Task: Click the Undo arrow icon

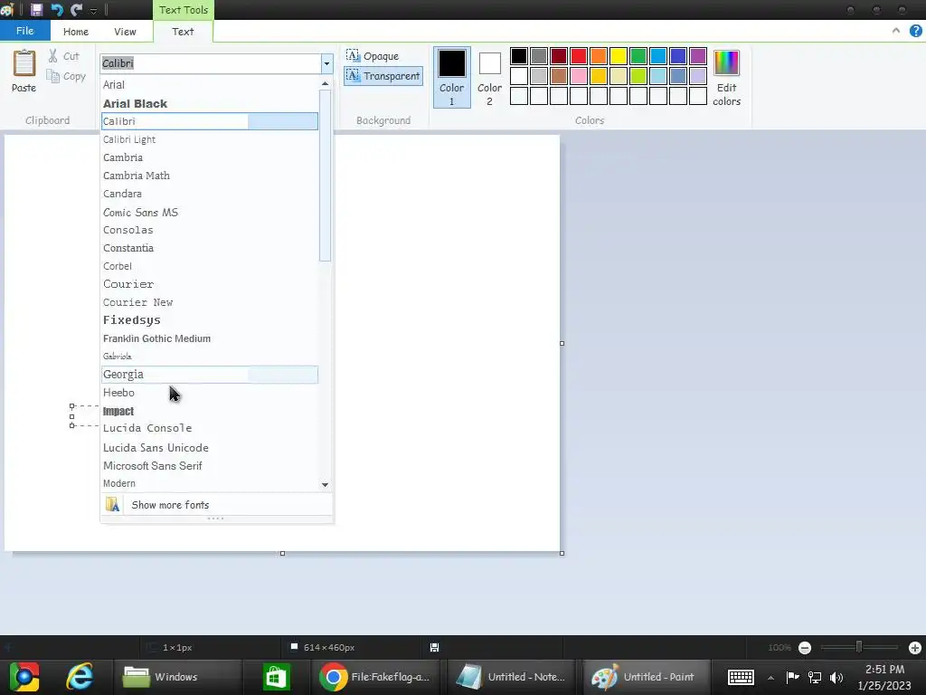Action: click(57, 9)
